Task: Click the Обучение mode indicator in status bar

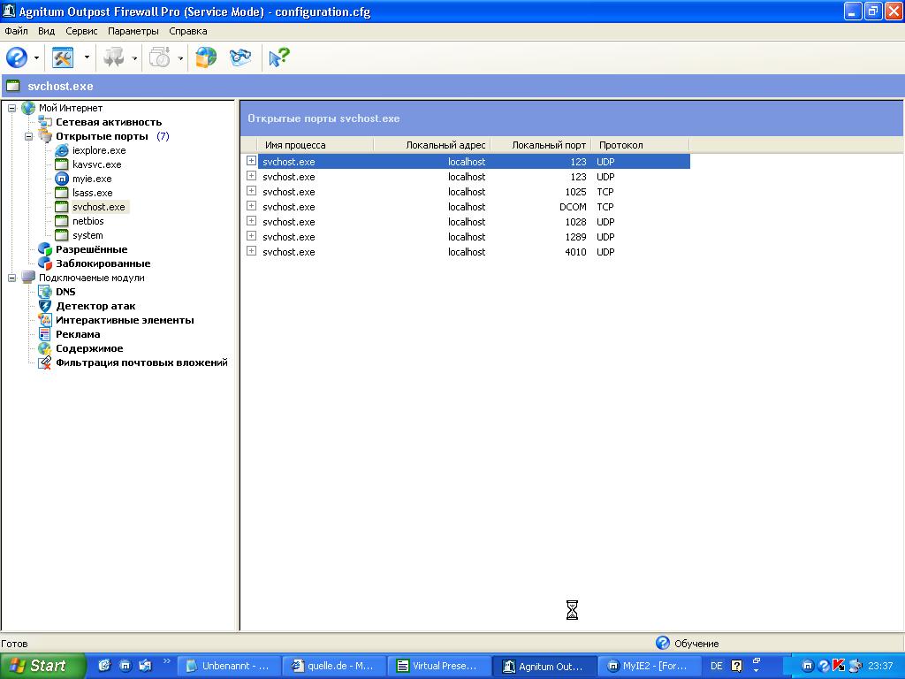Action: (x=687, y=644)
